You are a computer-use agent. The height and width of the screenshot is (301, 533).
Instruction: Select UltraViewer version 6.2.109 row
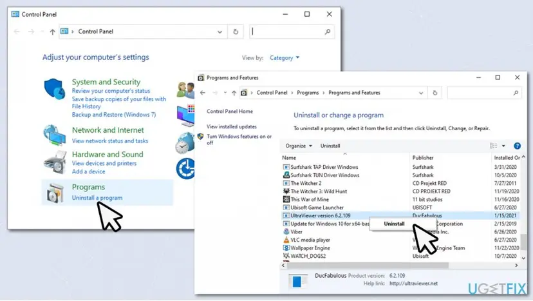pyautogui.click(x=401, y=215)
